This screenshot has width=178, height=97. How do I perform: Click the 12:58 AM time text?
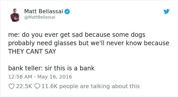20,77
